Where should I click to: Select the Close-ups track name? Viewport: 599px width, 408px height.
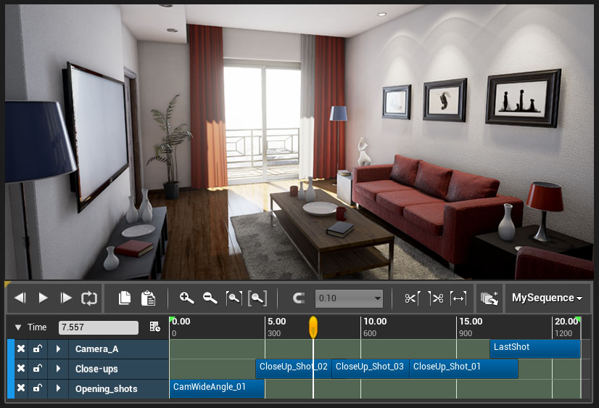click(x=96, y=369)
